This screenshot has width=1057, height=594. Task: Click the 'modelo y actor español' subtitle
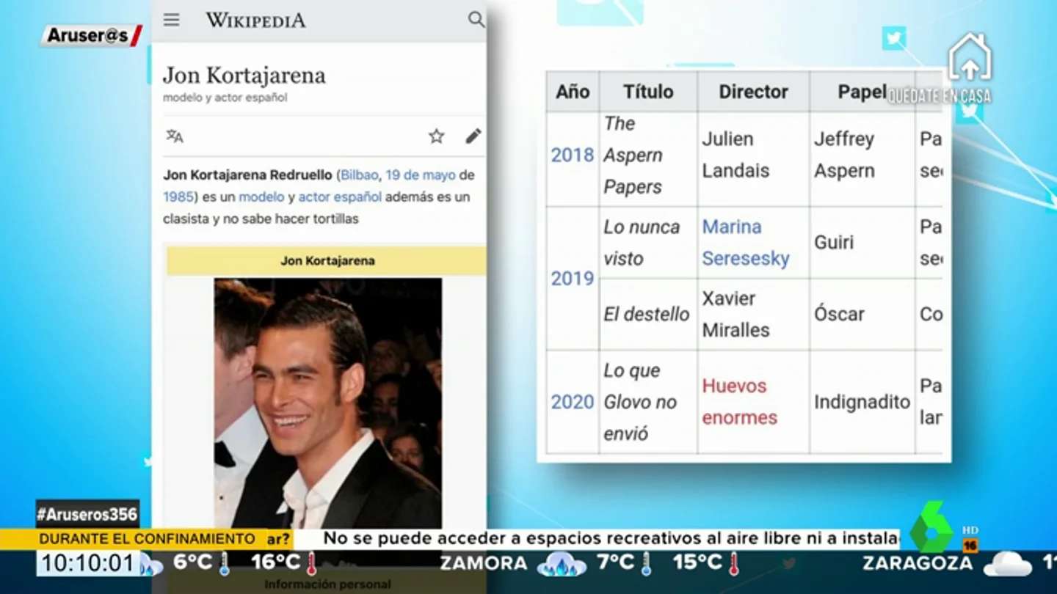[x=225, y=98]
